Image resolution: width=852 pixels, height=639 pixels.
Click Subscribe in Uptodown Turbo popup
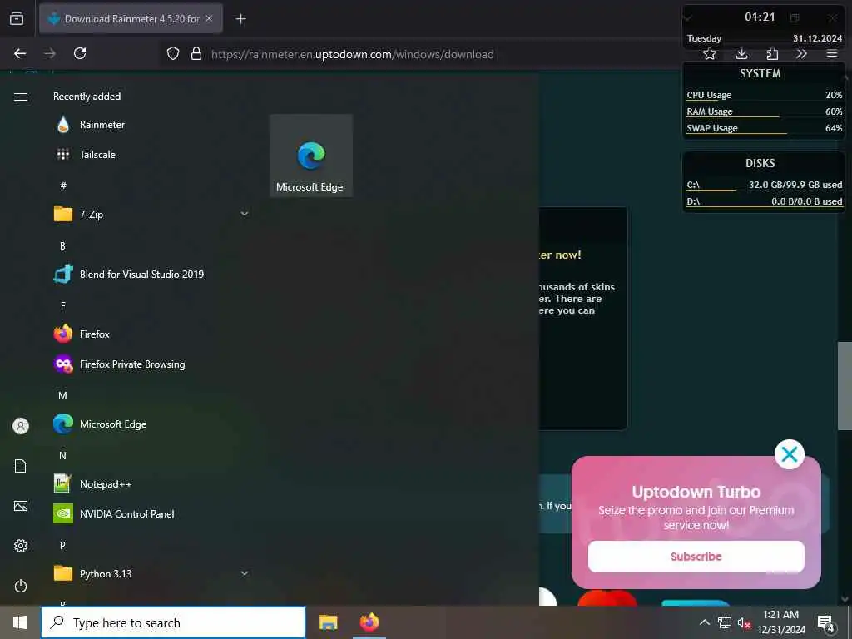pyautogui.click(x=696, y=557)
